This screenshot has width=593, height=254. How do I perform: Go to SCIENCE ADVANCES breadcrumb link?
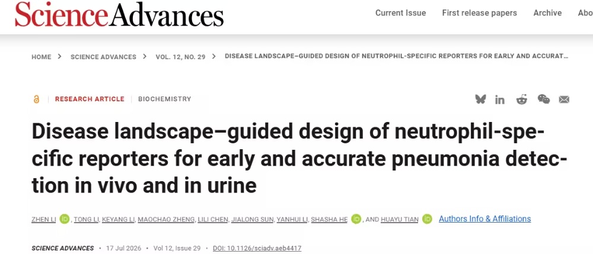(103, 57)
